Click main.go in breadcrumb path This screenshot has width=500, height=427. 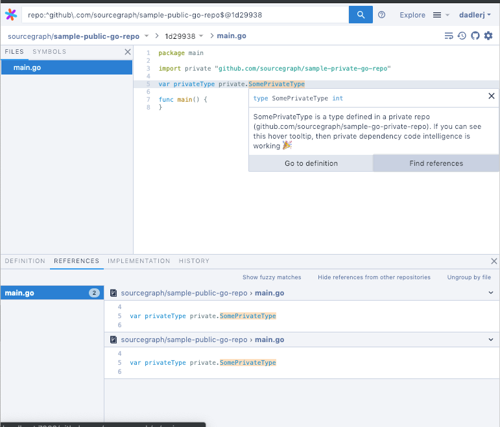tap(232, 36)
